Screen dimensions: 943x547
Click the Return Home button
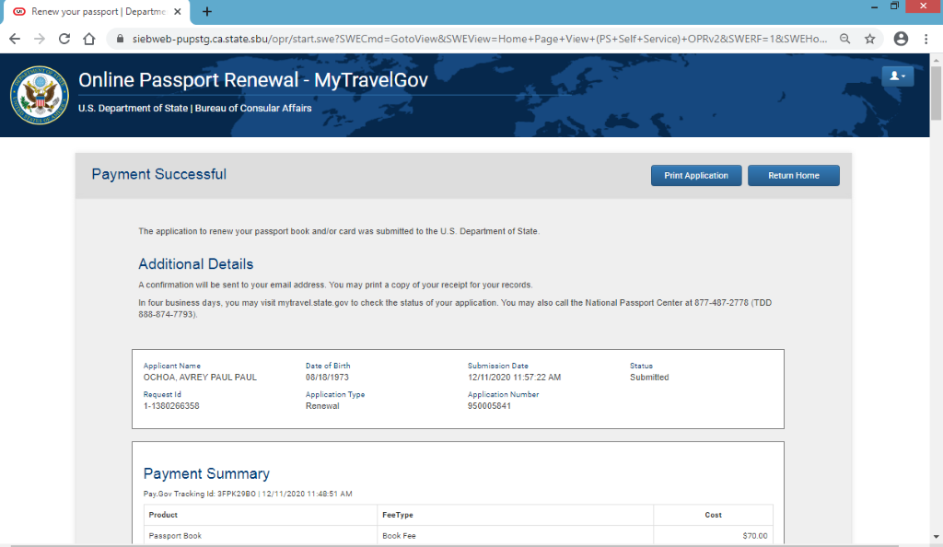[x=794, y=176]
